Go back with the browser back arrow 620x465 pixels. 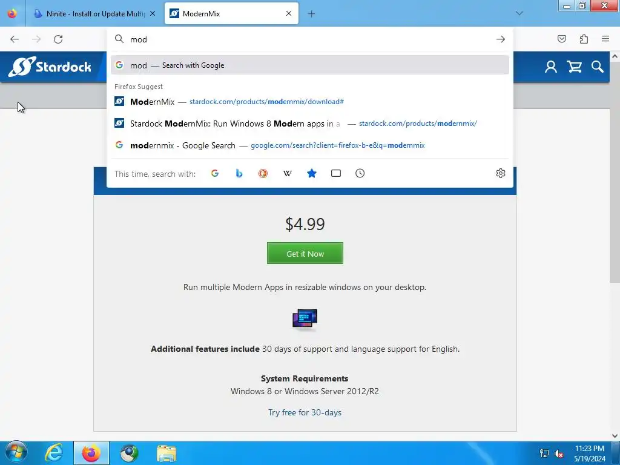point(15,39)
